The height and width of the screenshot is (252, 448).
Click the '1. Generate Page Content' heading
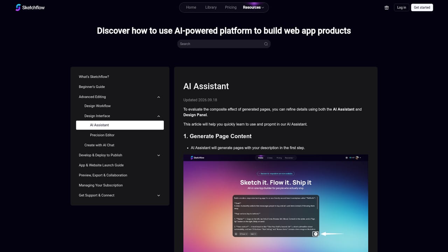pyautogui.click(x=217, y=136)
